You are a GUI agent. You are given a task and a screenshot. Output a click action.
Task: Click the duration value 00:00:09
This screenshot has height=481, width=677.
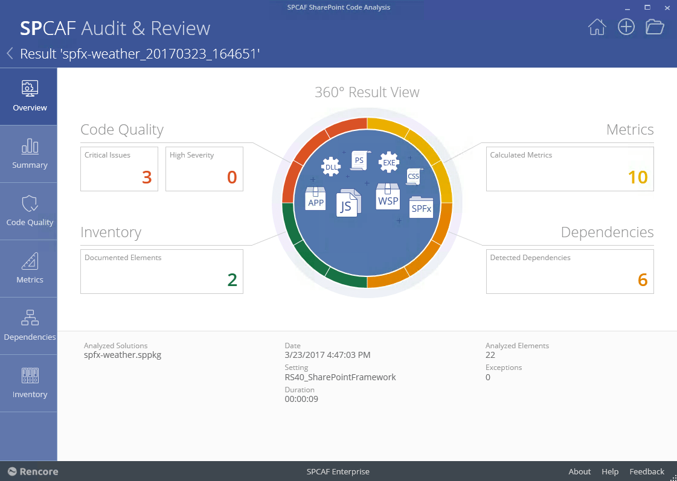[x=301, y=399]
